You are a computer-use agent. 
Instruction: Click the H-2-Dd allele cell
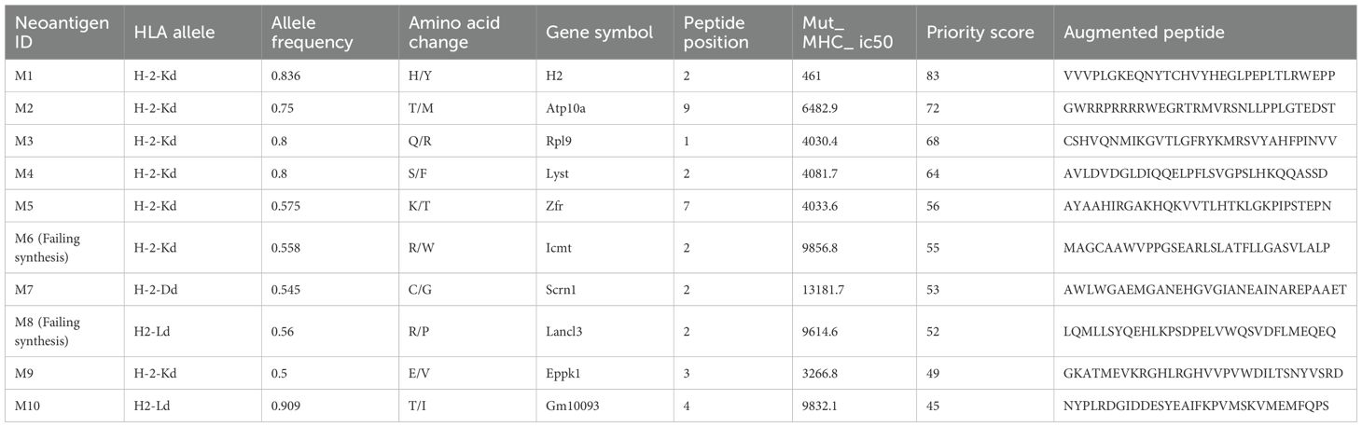(x=155, y=289)
